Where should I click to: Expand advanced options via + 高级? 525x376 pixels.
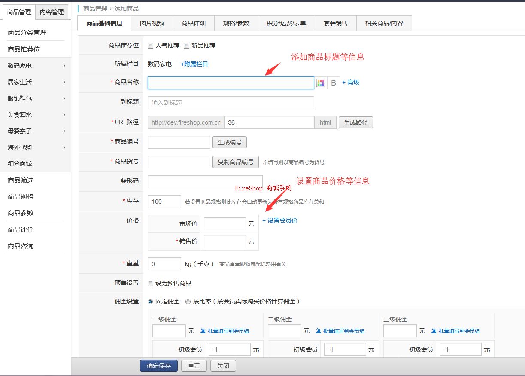(351, 82)
